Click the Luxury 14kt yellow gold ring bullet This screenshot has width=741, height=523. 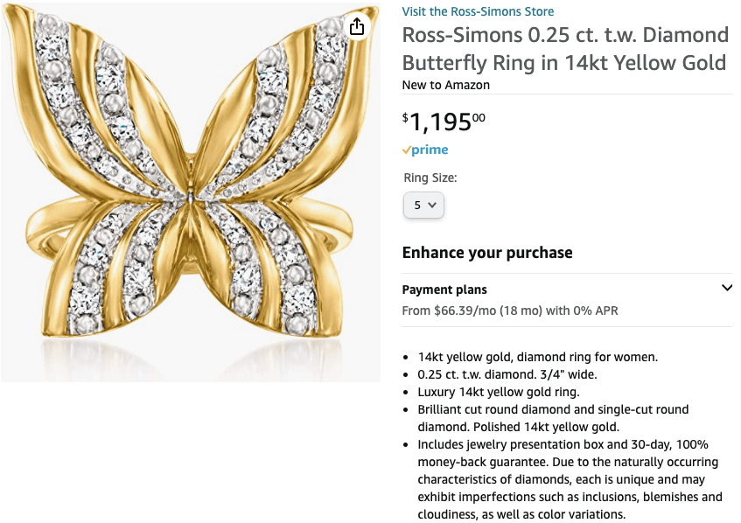click(x=498, y=392)
